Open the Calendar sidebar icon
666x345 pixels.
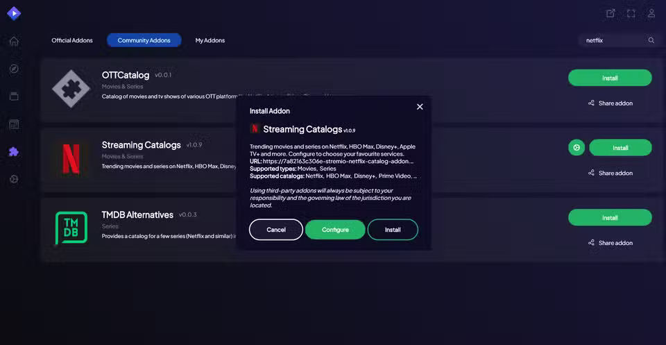coord(14,124)
